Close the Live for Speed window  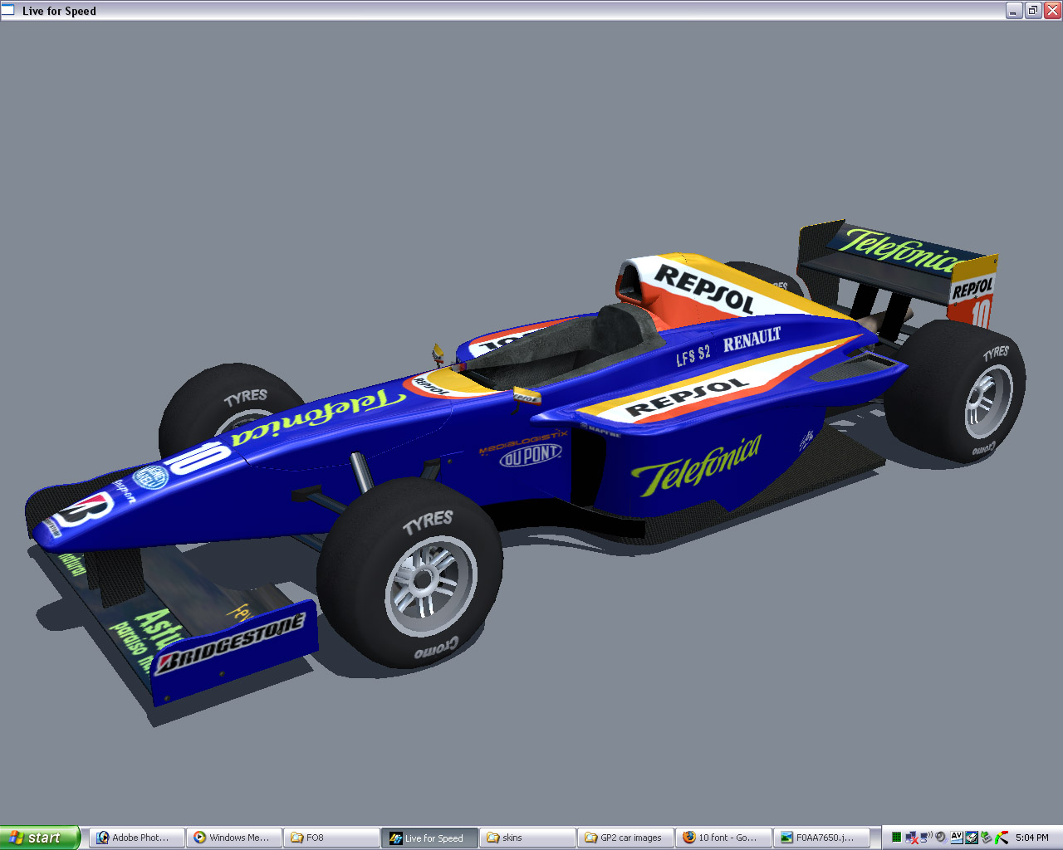[1052, 10]
